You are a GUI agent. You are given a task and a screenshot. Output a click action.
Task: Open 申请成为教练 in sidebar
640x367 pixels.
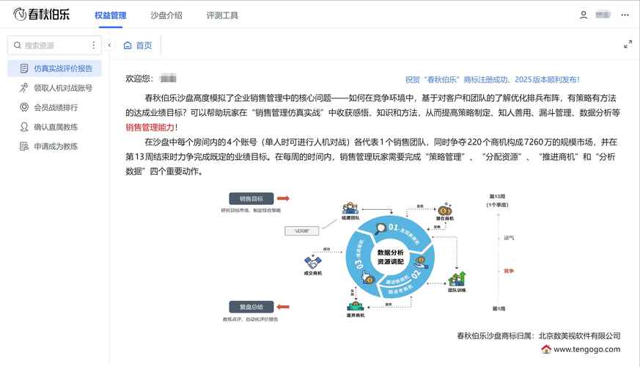54,146
